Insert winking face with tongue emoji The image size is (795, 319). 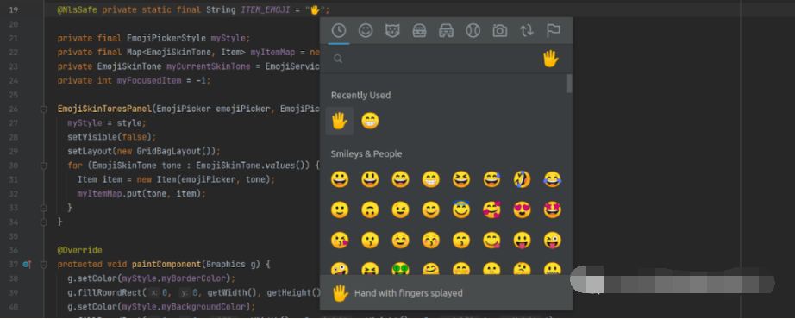pos(553,241)
